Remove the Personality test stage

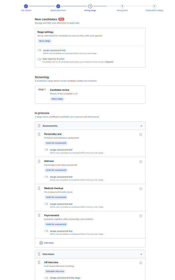click(x=141, y=135)
